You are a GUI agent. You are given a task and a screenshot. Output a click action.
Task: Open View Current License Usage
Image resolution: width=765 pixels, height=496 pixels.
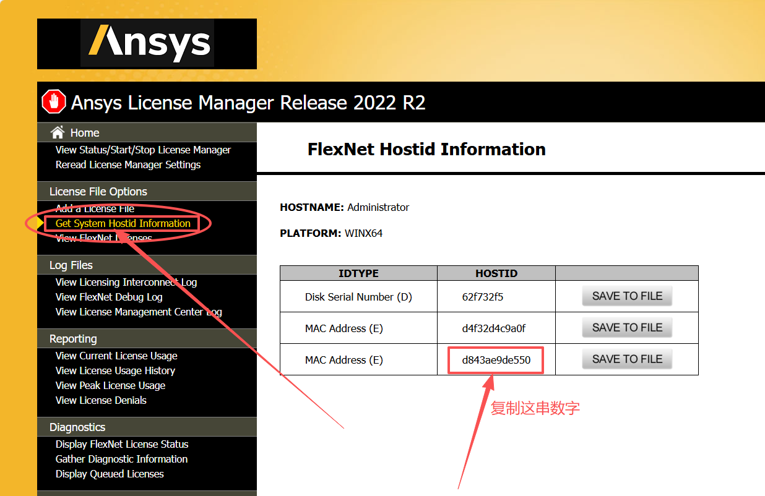tap(116, 356)
